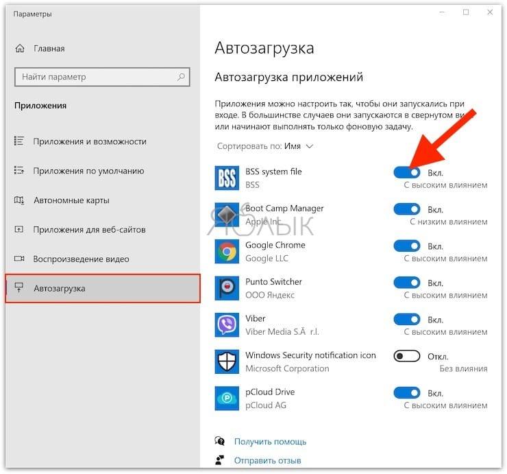
Task: Click the Boot Camp Manager app icon
Action: (227, 215)
